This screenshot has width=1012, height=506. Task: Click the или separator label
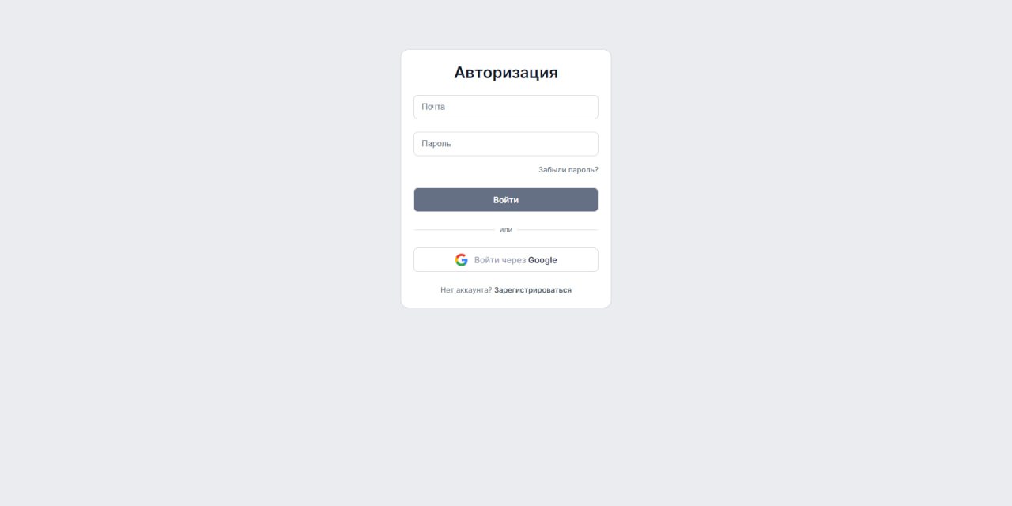[x=506, y=230]
